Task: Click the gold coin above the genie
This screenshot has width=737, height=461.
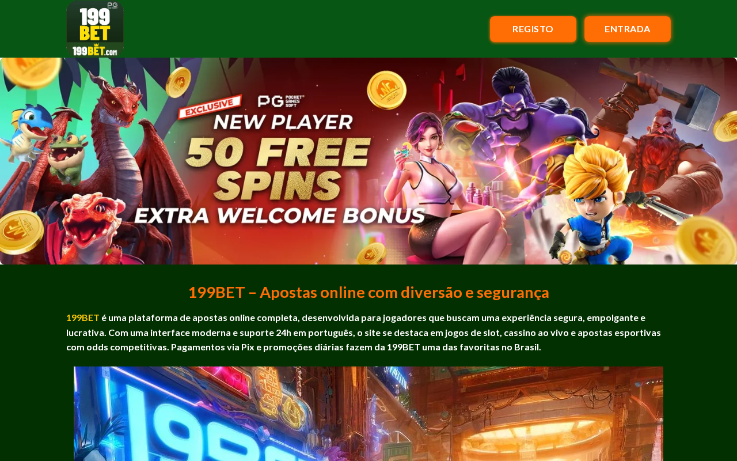Action: [x=387, y=90]
